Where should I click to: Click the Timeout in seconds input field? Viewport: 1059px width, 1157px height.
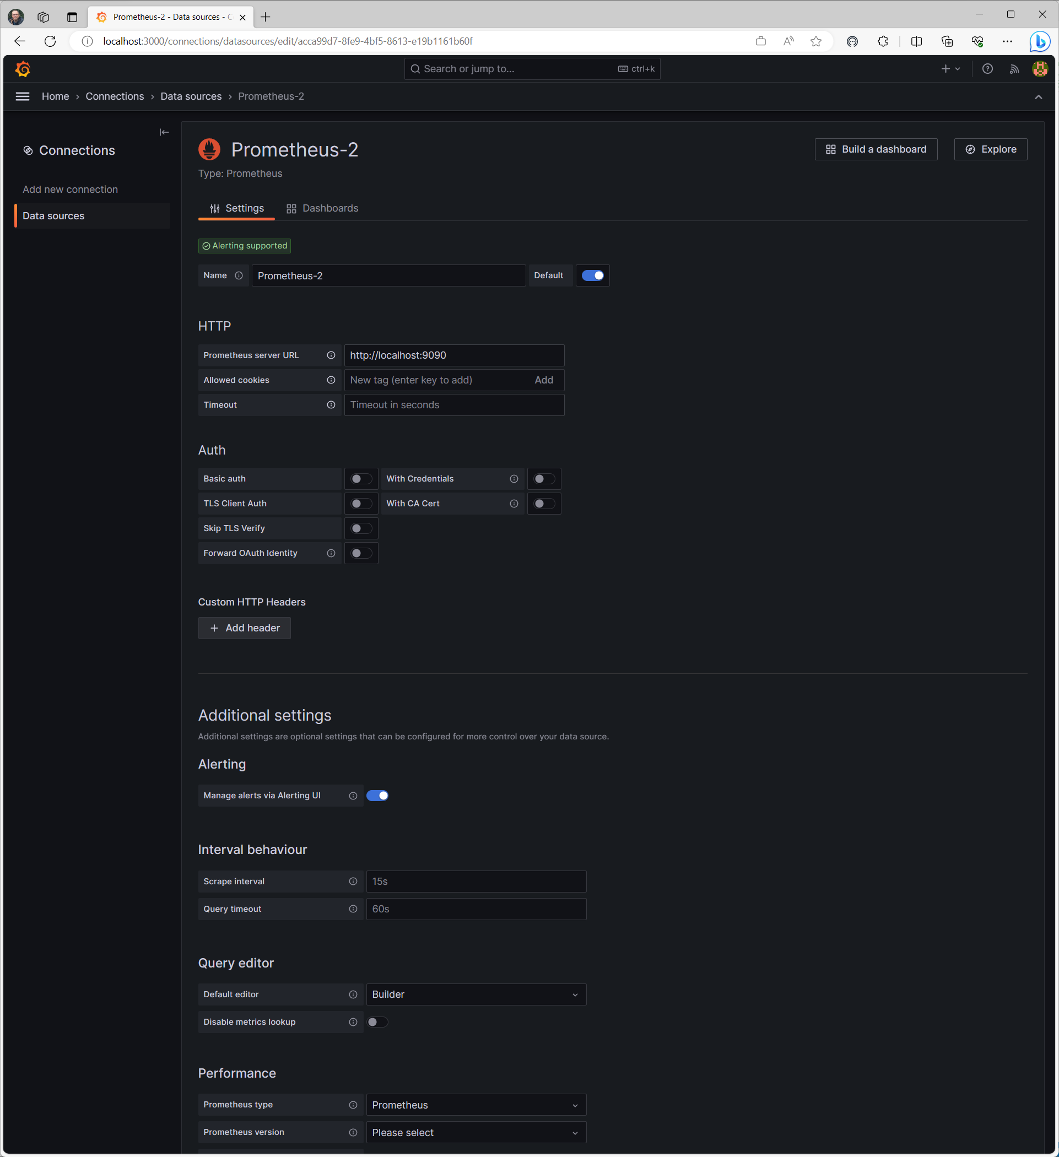pos(454,404)
